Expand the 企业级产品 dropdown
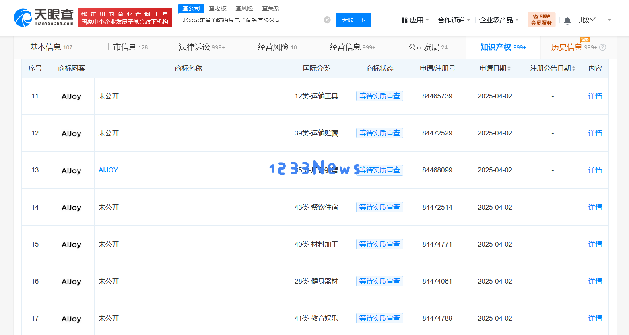This screenshot has width=629, height=335. point(499,20)
